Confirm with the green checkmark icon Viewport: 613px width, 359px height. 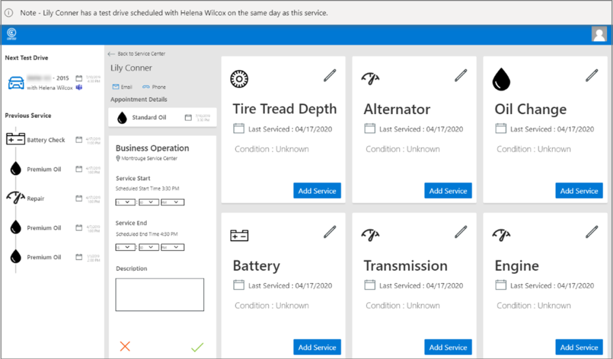(x=198, y=347)
